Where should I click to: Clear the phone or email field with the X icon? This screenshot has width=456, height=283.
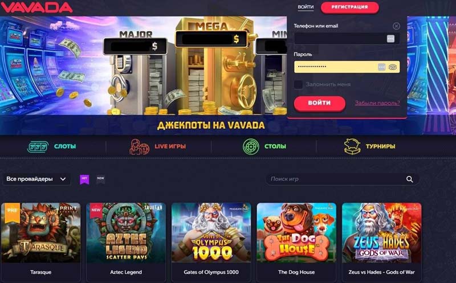coord(396,26)
